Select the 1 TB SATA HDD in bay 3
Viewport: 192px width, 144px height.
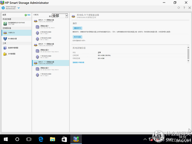pyautogui.click(x=51, y=57)
